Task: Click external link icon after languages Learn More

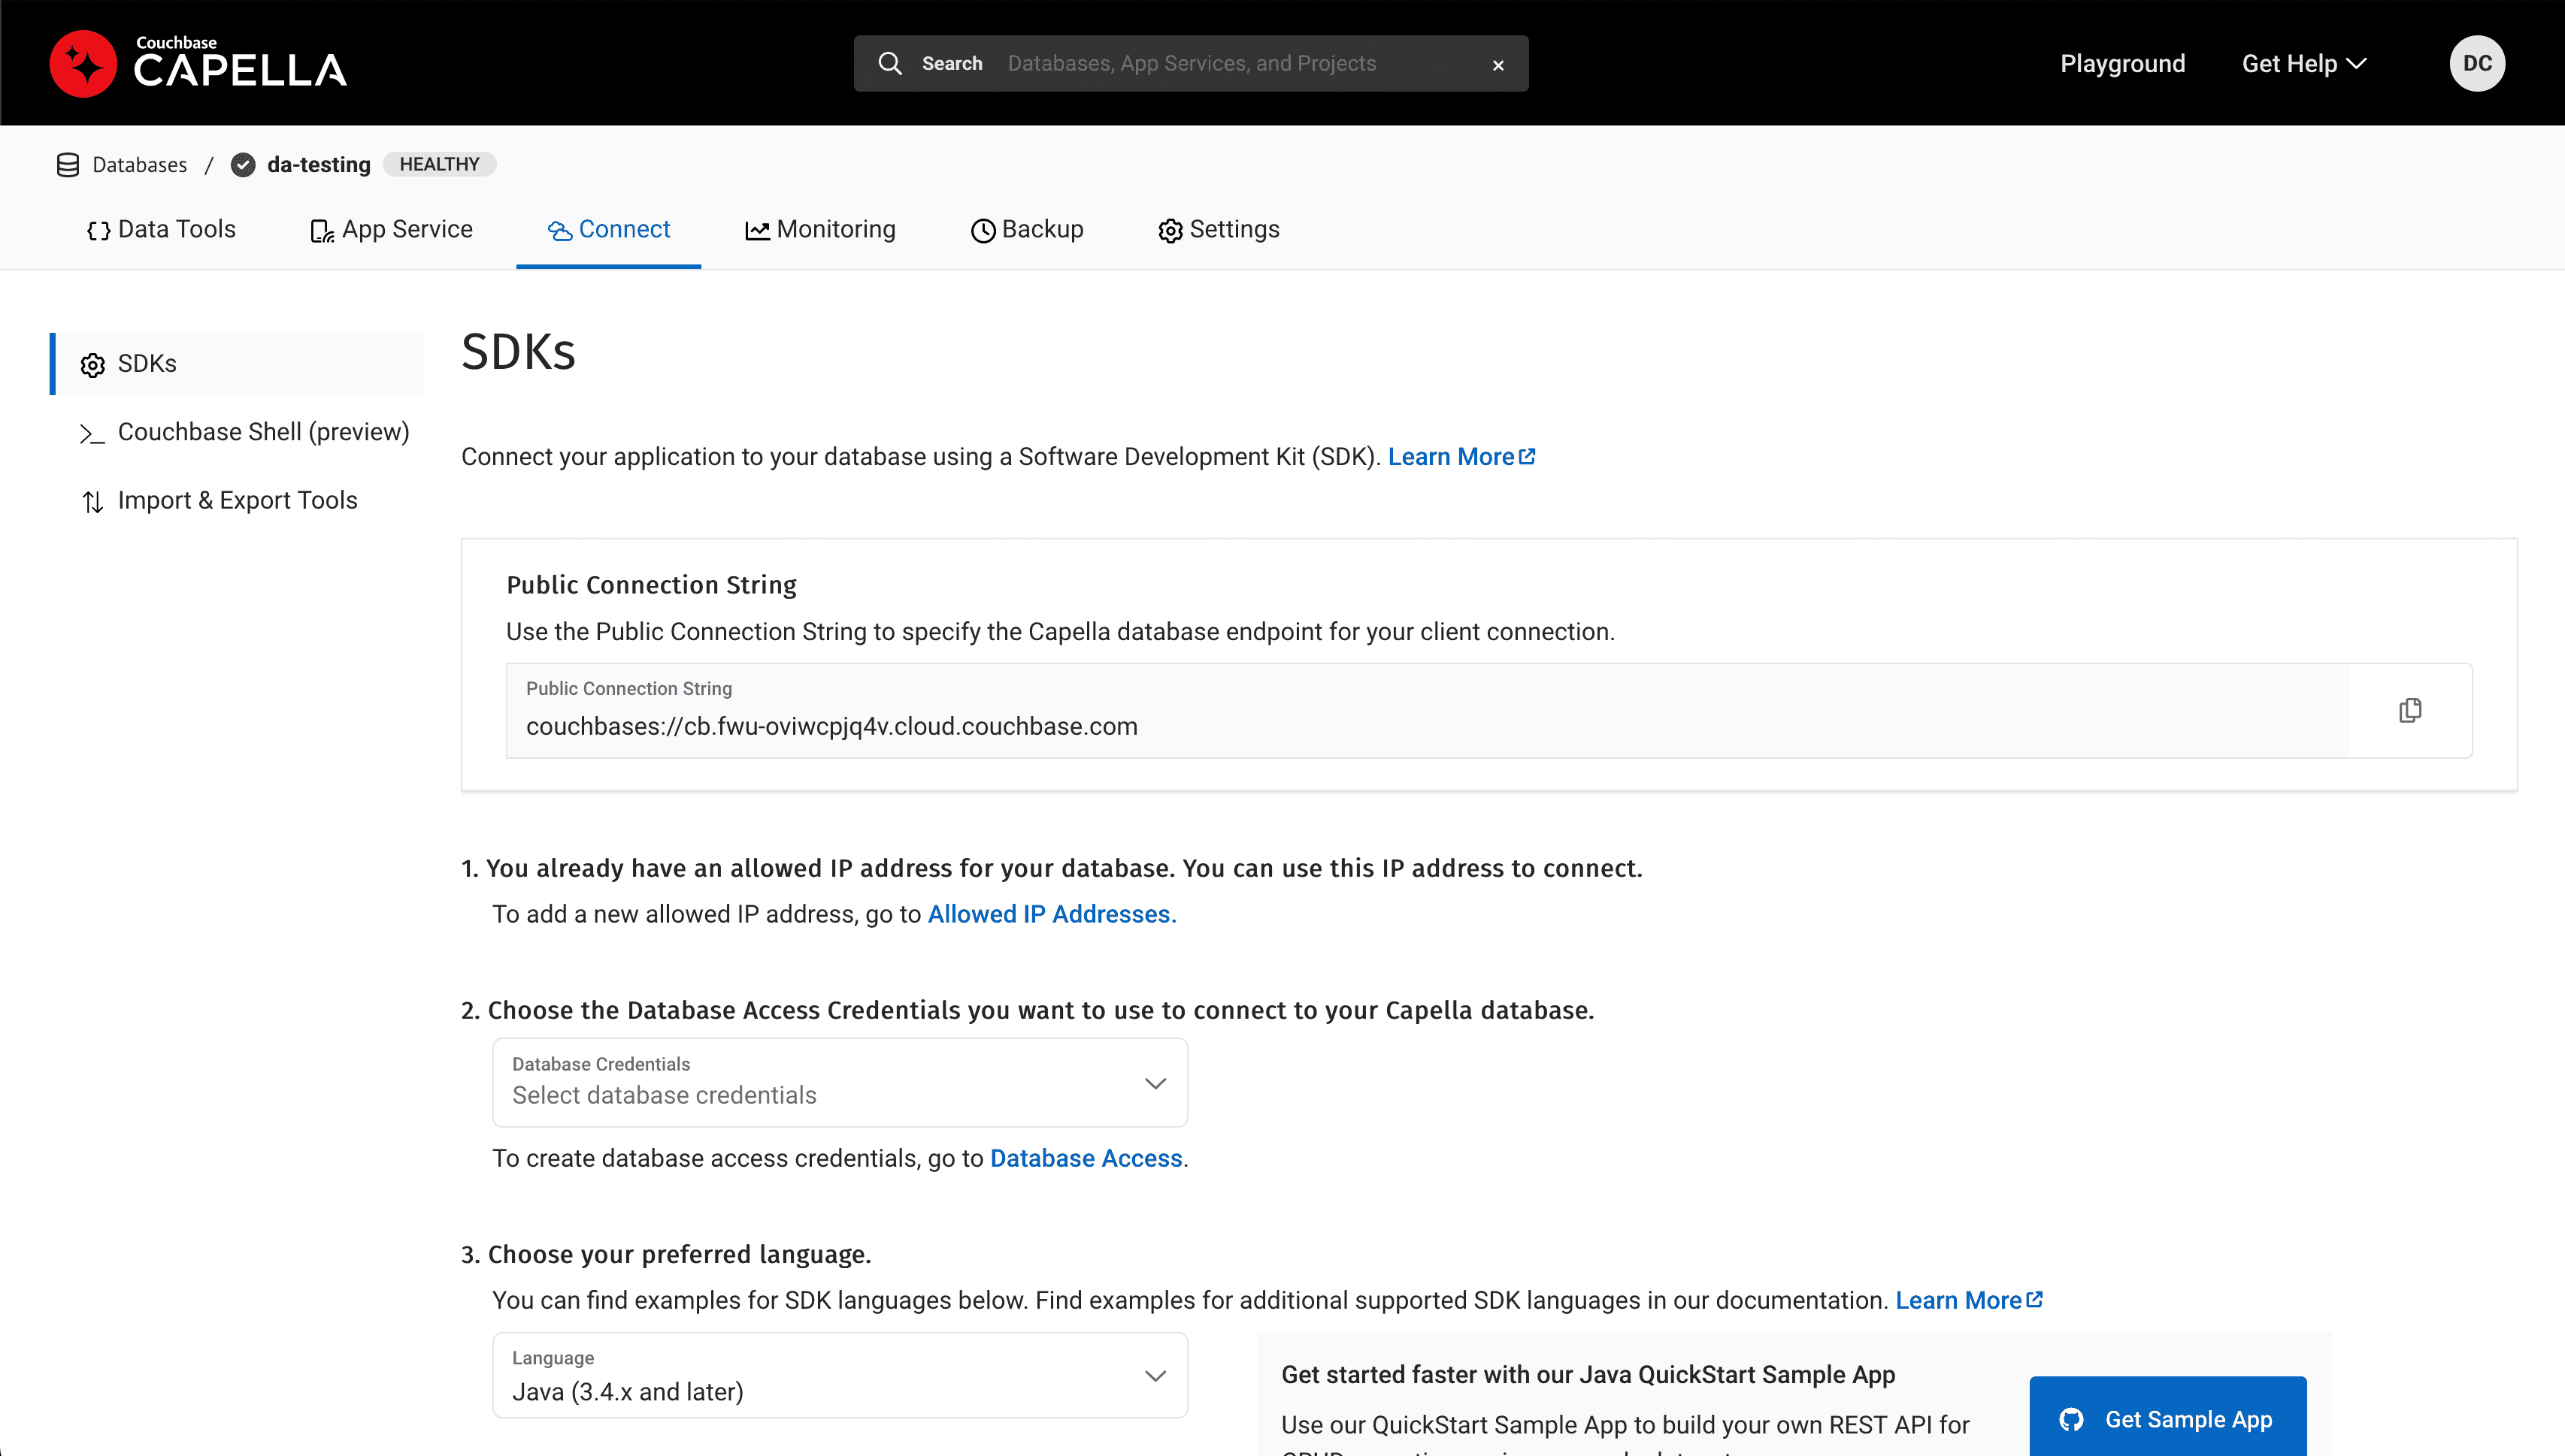Action: tap(2034, 1299)
